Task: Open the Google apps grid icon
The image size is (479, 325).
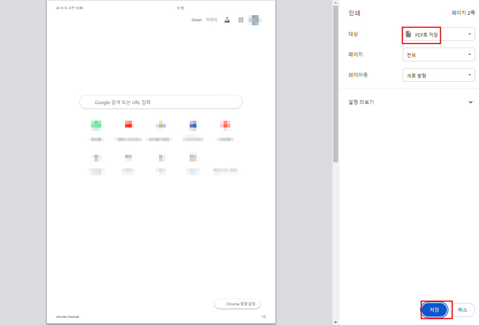Action: (x=241, y=20)
